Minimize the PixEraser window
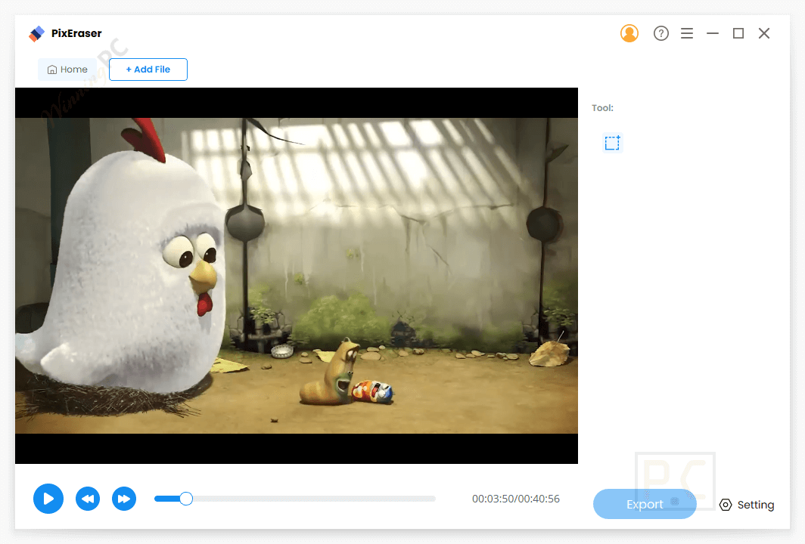The height and width of the screenshot is (544, 805). point(713,33)
